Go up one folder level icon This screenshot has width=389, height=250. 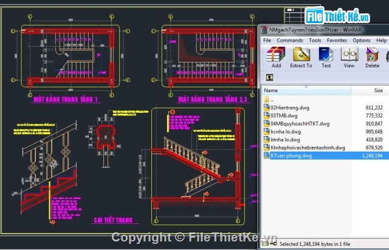[269, 78]
